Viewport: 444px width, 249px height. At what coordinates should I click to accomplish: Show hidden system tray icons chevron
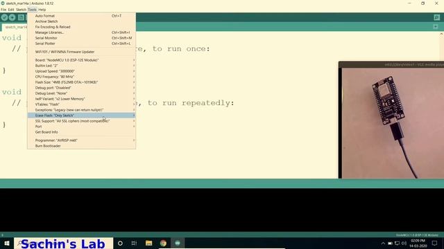point(383,243)
